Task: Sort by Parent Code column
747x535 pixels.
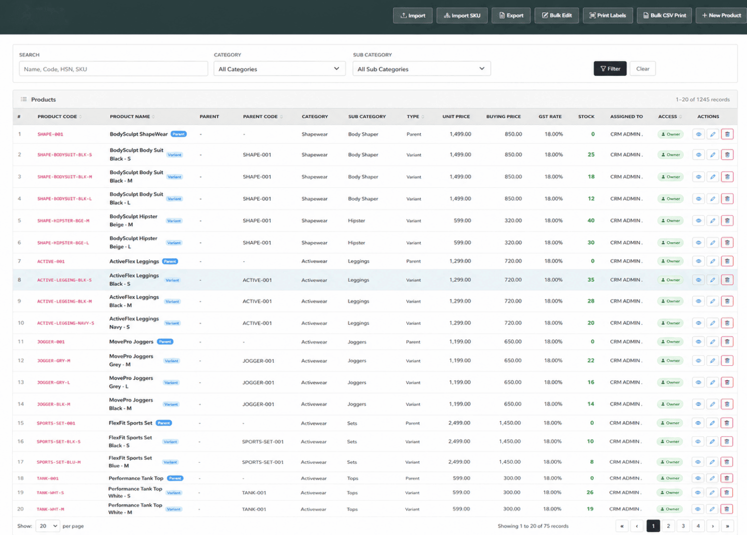Action: click(263, 117)
